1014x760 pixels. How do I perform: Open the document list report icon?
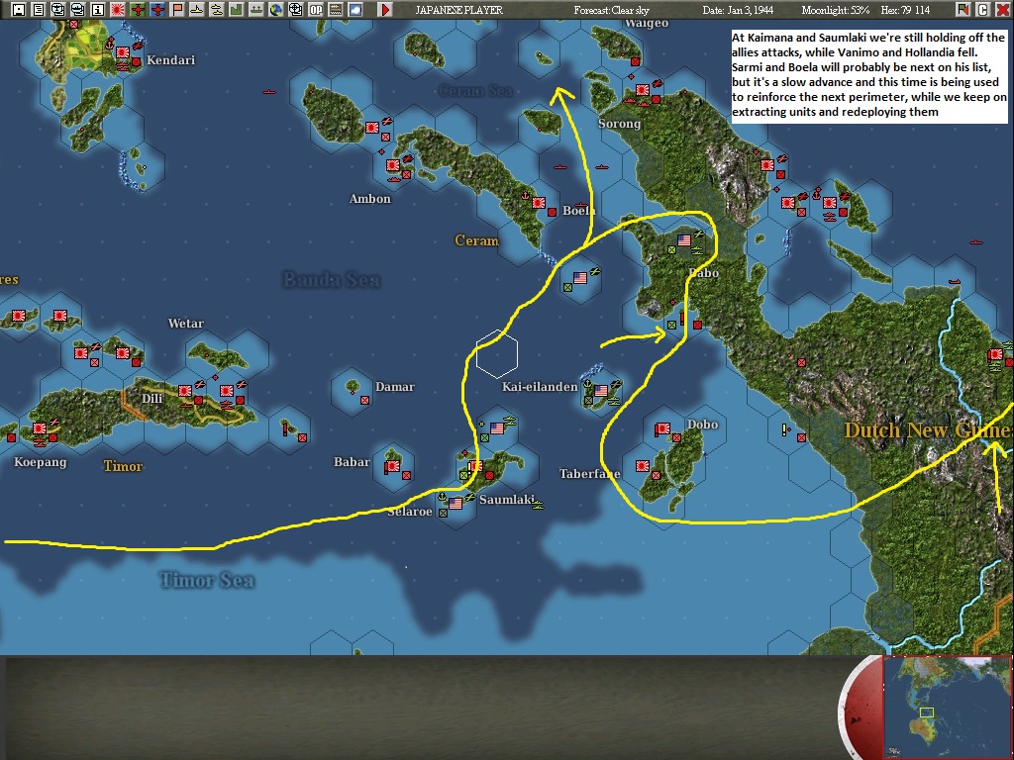coord(39,10)
